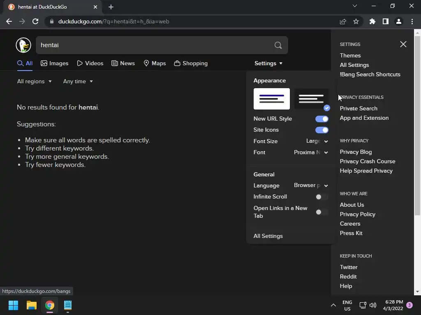Viewport: 421px width, 315px height.
Task: Open Help Spread Privacy link
Action: tap(366, 171)
